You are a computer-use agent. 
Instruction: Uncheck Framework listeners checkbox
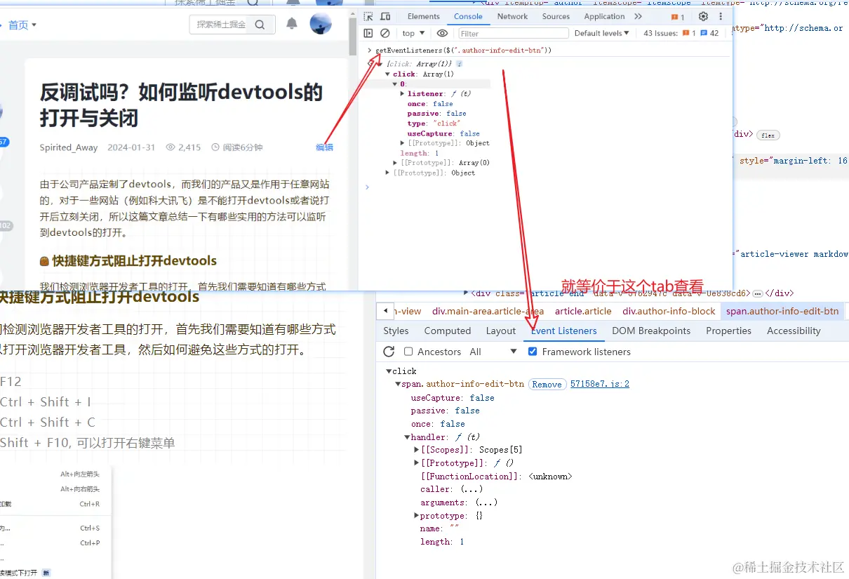(533, 352)
